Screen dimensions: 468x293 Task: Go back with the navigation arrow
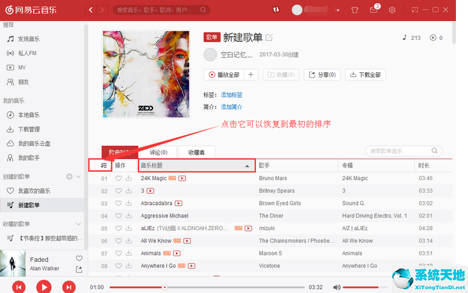click(x=91, y=10)
